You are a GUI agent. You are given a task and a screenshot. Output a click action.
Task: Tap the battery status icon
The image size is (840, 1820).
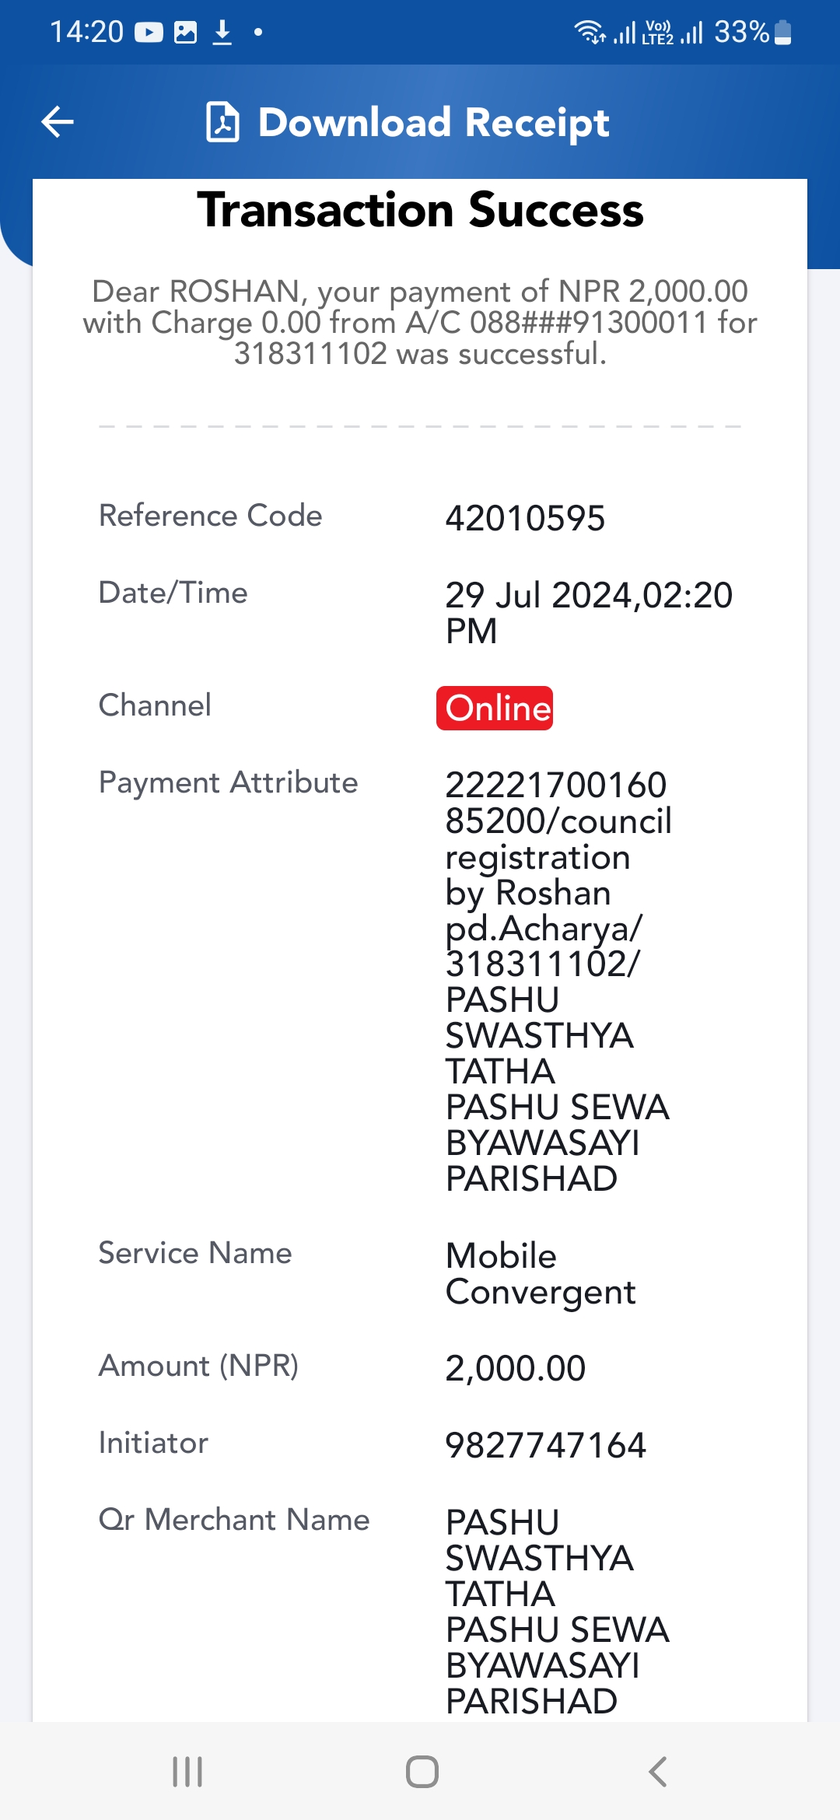(783, 33)
